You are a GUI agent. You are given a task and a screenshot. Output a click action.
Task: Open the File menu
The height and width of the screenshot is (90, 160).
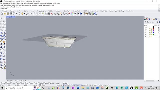click(x=1, y=3)
